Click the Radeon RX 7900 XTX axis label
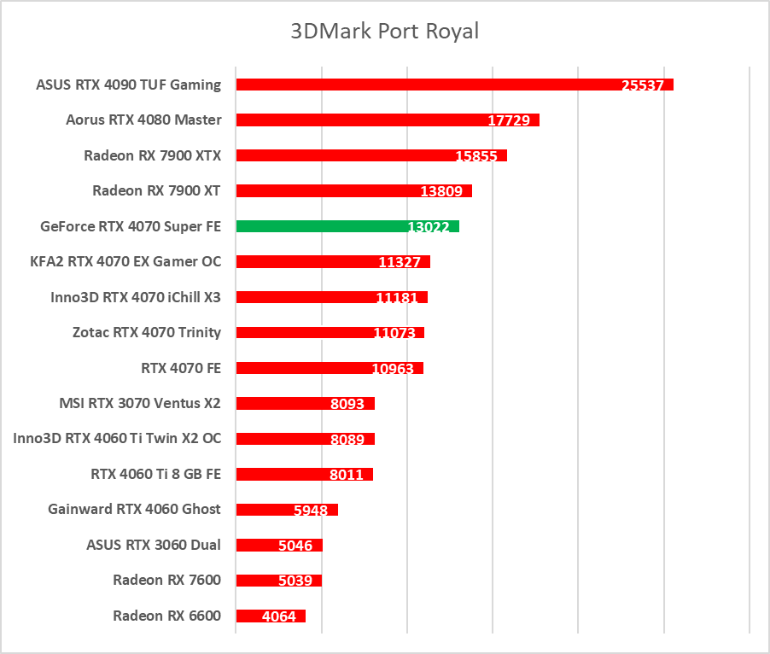The image size is (770, 654). pos(153,155)
